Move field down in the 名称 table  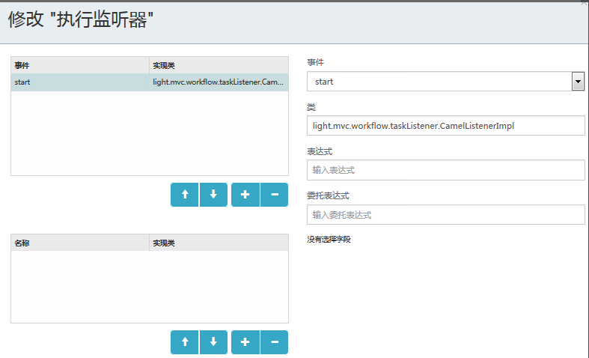tap(213, 342)
